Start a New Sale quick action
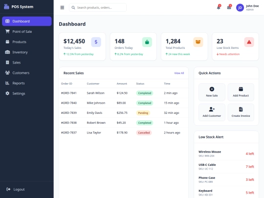This screenshot has height=198, width=264. click(x=212, y=92)
